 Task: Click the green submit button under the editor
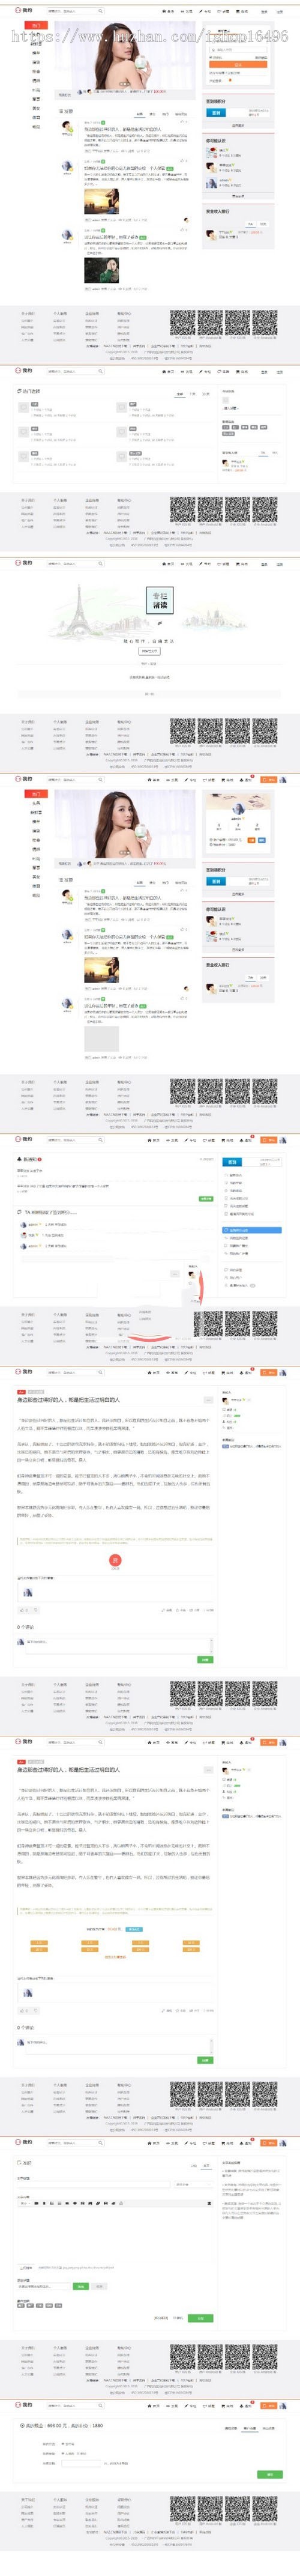tap(201, 2317)
